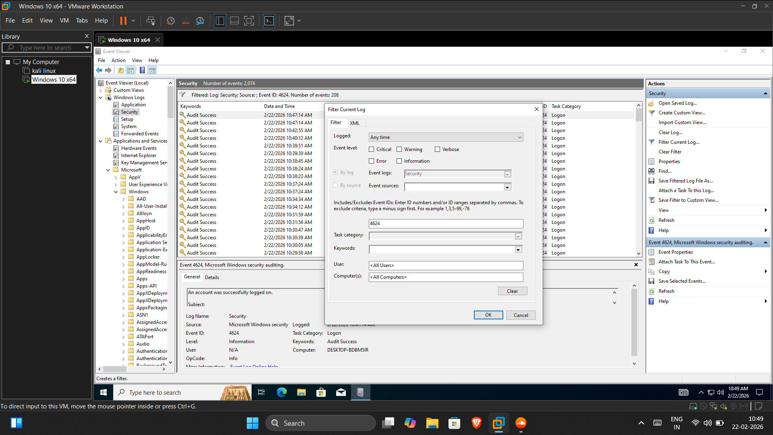
Task: Open the VMware Tabs menu
Action: (x=82, y=21)
